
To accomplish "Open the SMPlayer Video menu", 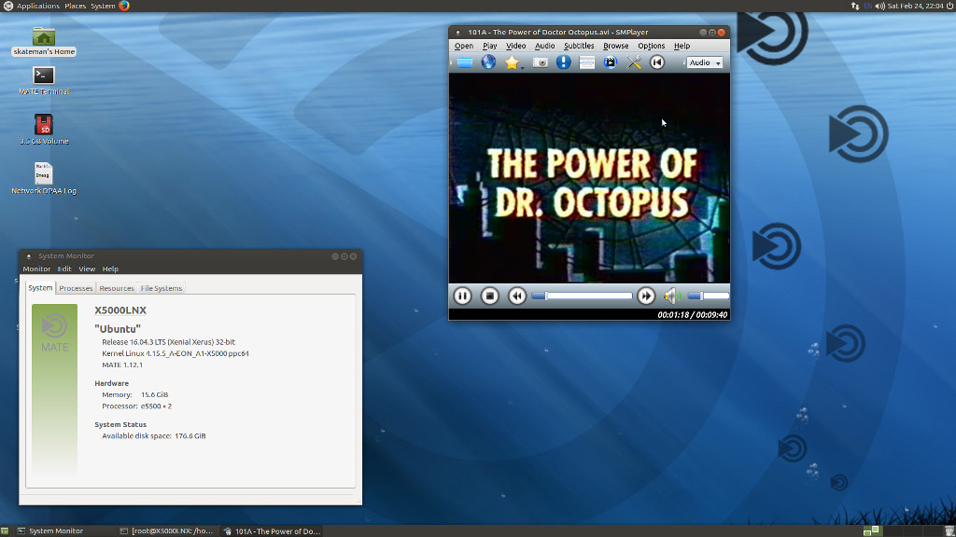I will click(515, 46).
